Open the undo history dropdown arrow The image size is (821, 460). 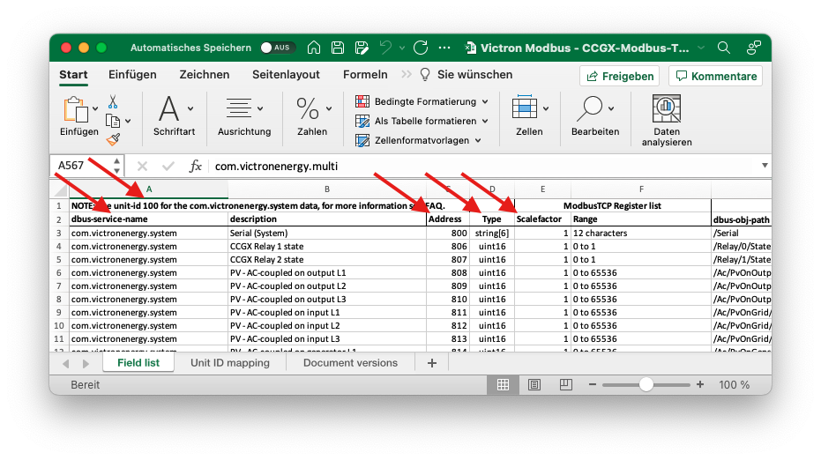pyautogui.click(x=401, y=48)
